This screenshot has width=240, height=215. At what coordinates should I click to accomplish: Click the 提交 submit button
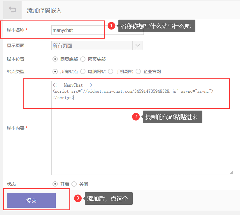pos(31,200)
